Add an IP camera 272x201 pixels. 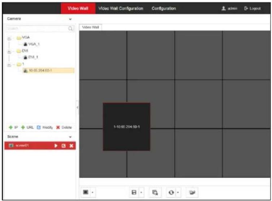(13, 127)
